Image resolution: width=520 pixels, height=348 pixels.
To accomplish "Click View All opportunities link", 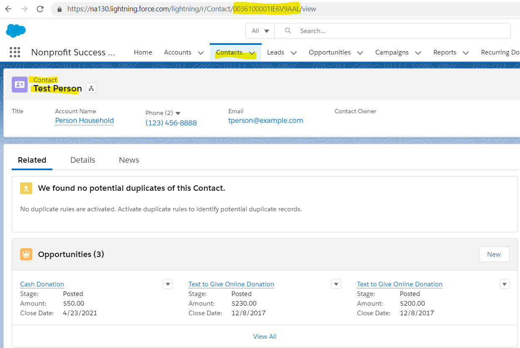I will point(265,337).
